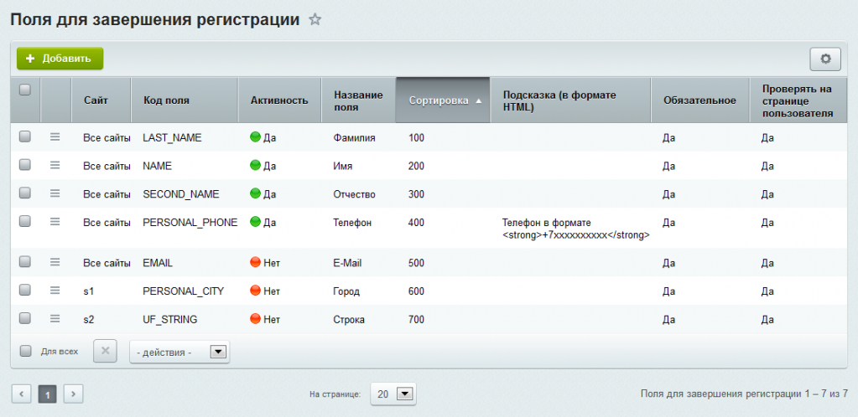Sort by the 'Сортировка' column header
Viewport: 858px width, 417px height.
(x=443, y=100)
